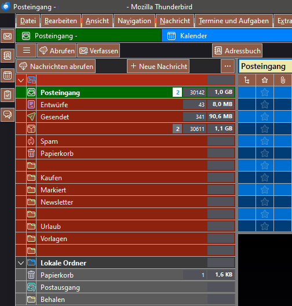Click the Posteingang unread count badge 2

(177, 92)
